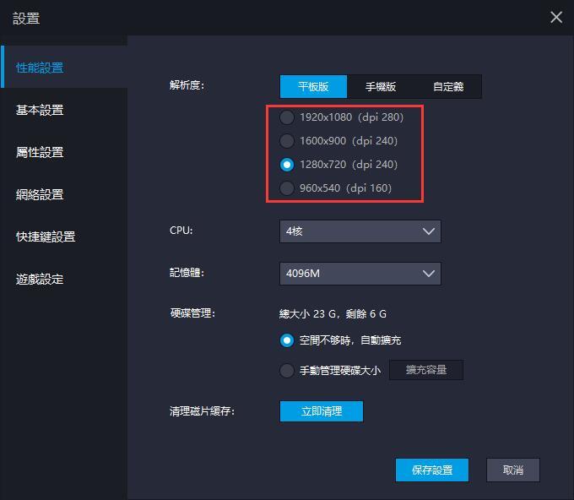Close the 設置 settings window
Screen dimensions: 574x500
click(x=556, y=17)
